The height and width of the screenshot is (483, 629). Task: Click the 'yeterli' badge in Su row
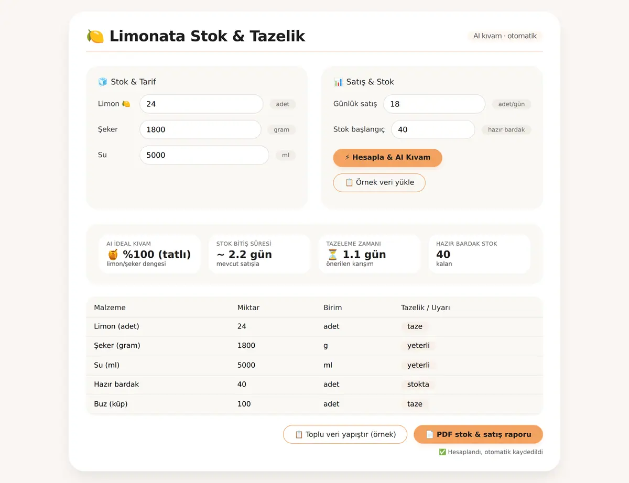pos(418,365)
